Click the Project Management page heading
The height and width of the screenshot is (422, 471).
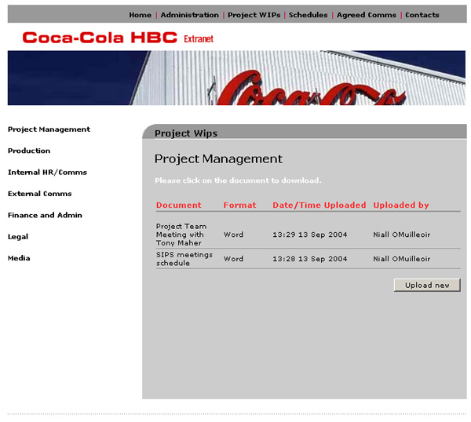[x=218, y=158]
